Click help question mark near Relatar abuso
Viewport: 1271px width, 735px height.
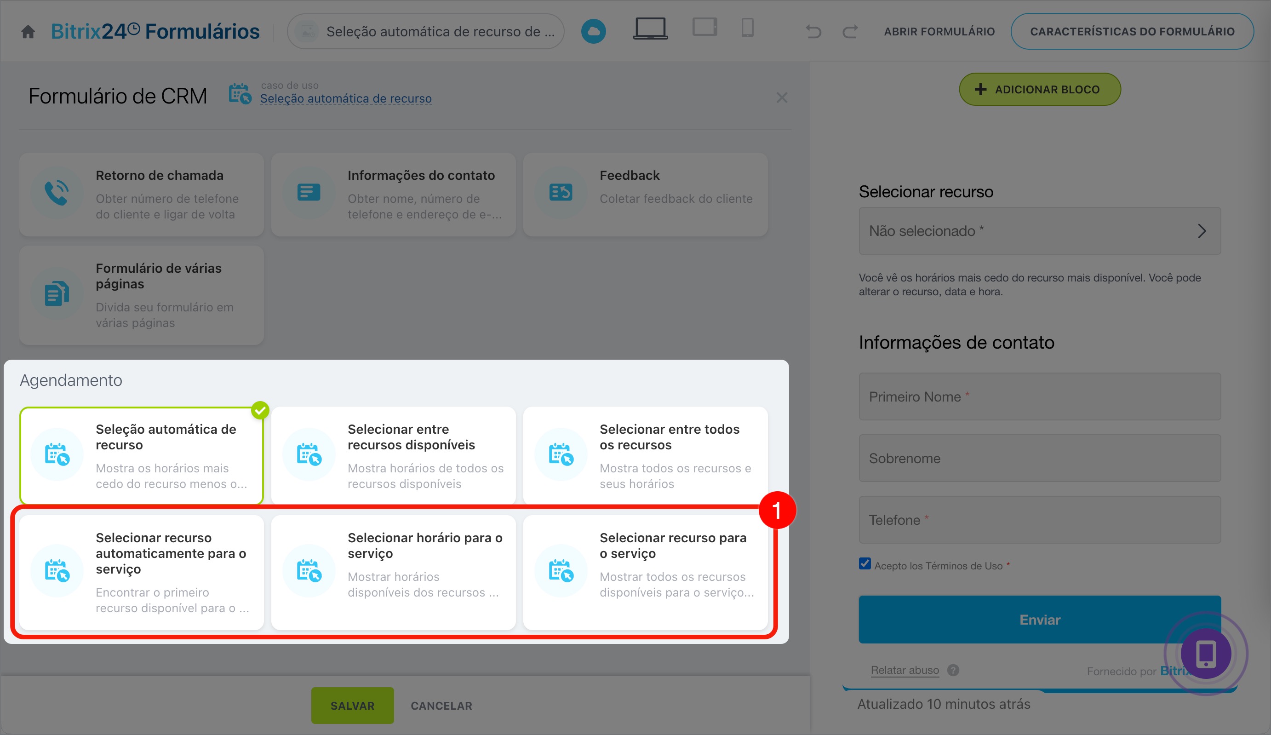[953, 670]
